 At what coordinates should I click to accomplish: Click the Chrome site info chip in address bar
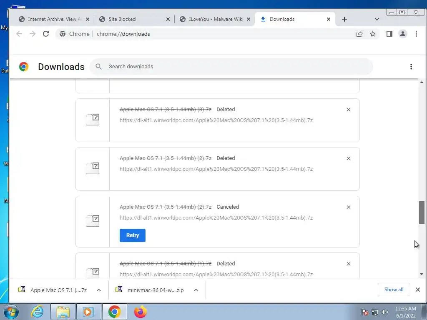click(x=75, y=34)
